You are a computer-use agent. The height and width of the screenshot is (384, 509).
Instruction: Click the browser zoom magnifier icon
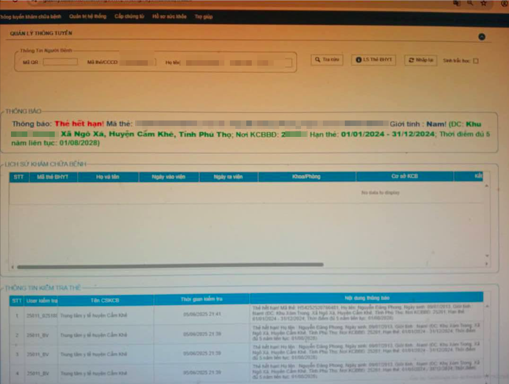[469, 3]
